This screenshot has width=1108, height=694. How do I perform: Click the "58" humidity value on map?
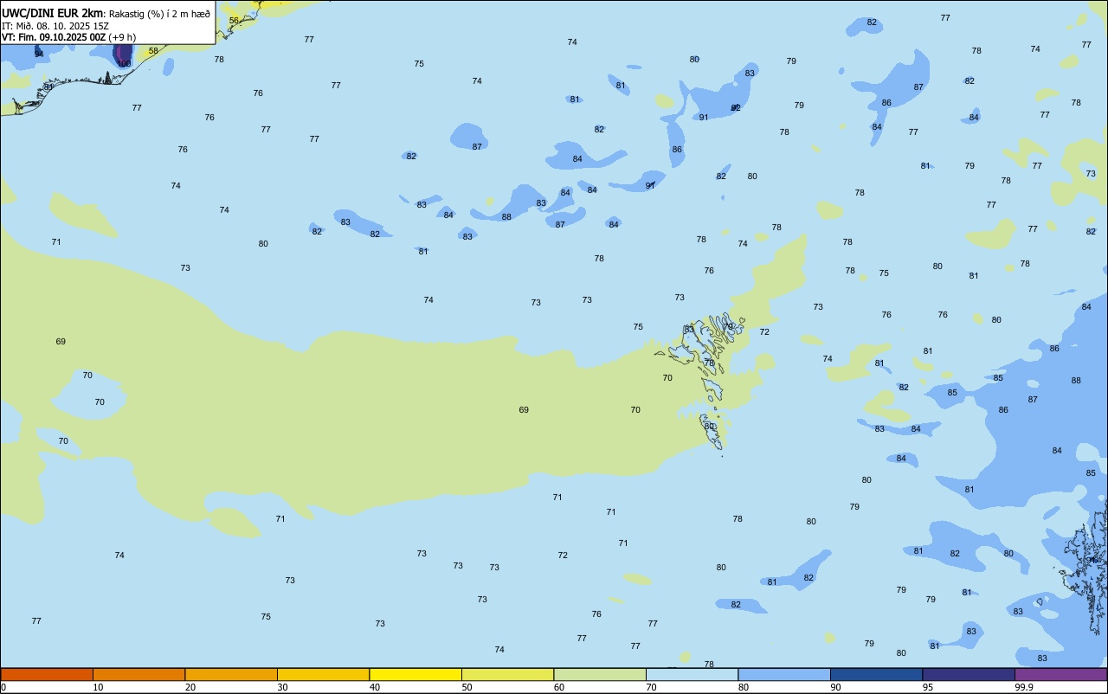[x=153, y=51]
